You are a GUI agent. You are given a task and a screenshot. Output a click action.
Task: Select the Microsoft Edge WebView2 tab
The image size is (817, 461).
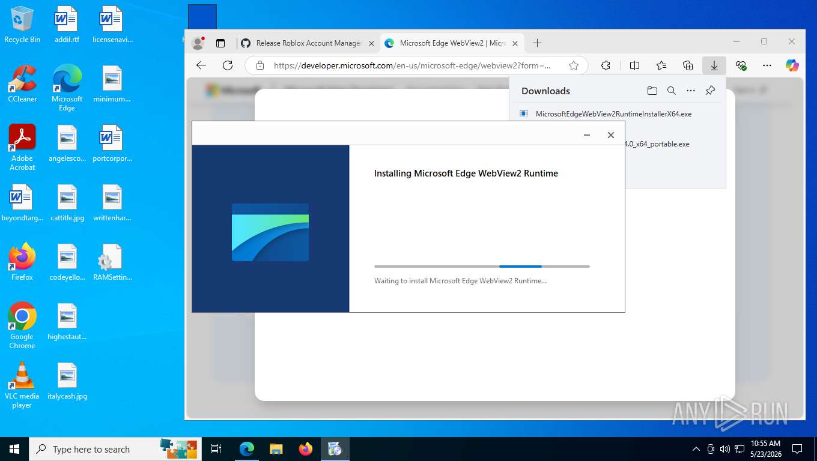[452, 43]
